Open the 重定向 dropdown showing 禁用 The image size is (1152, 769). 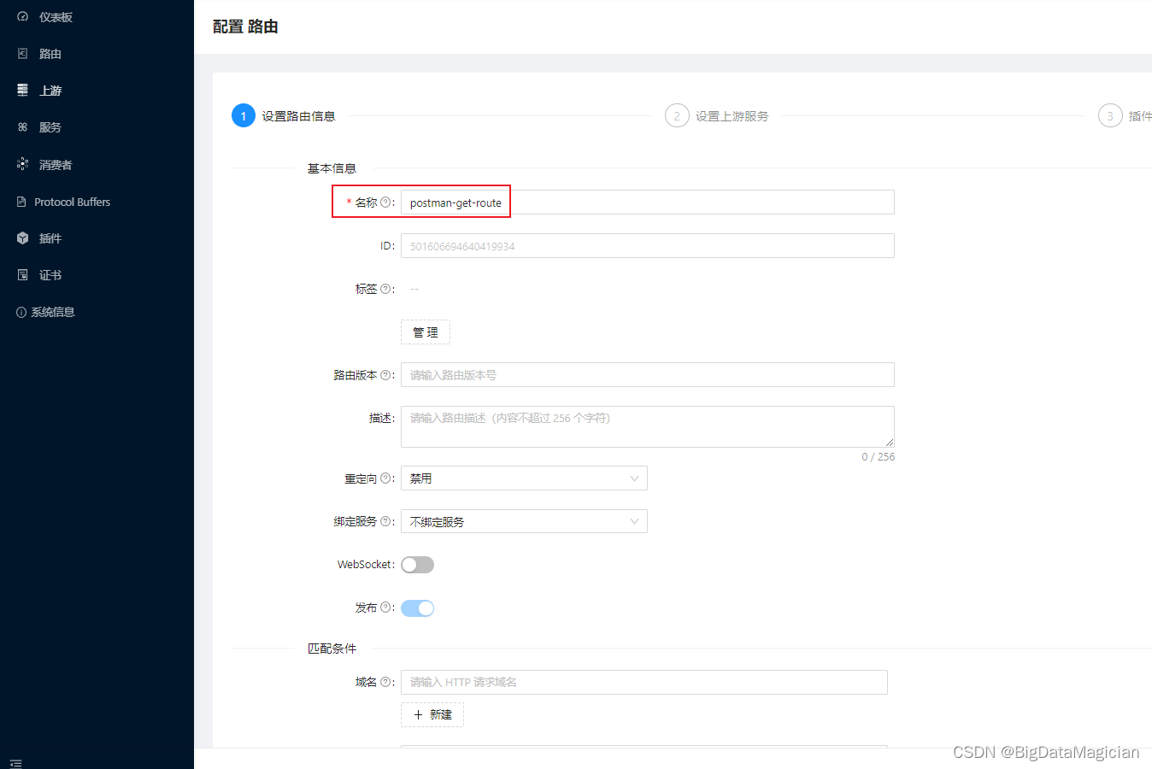(x=524, y=478)
